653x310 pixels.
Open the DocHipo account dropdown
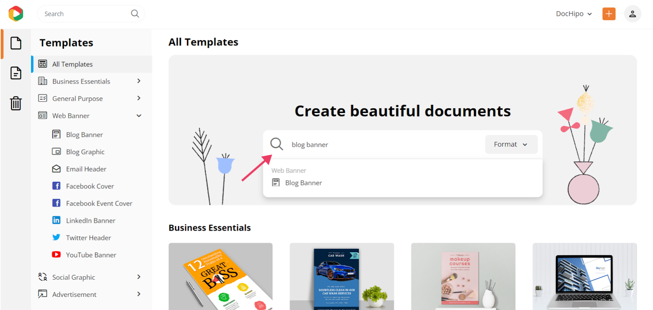[574, 14]
